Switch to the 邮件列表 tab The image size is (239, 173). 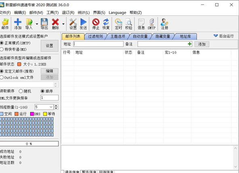pos(73,37)
